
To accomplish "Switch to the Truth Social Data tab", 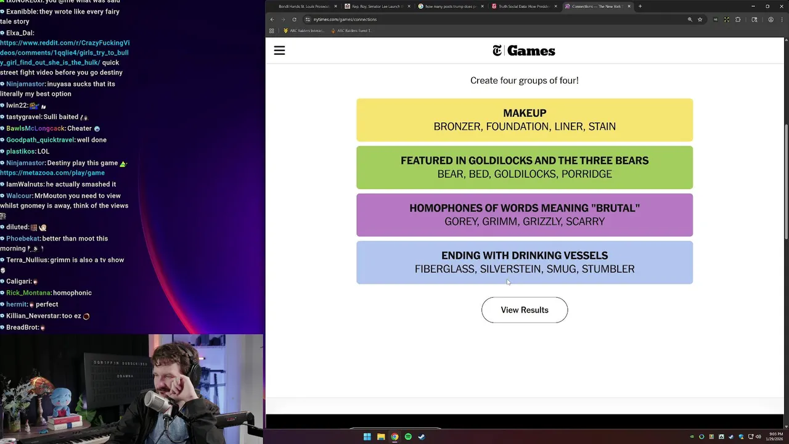I will [523, 6].
